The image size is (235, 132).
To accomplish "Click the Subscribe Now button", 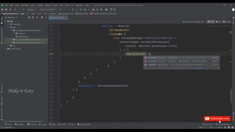I will pos(217,119).
